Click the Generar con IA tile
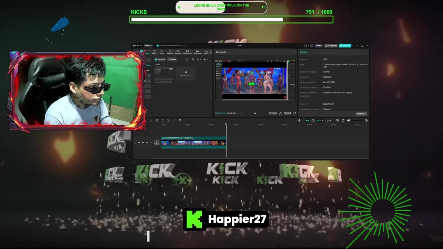The height and width of the screenshot is (249, 443). tap(186, 74)
